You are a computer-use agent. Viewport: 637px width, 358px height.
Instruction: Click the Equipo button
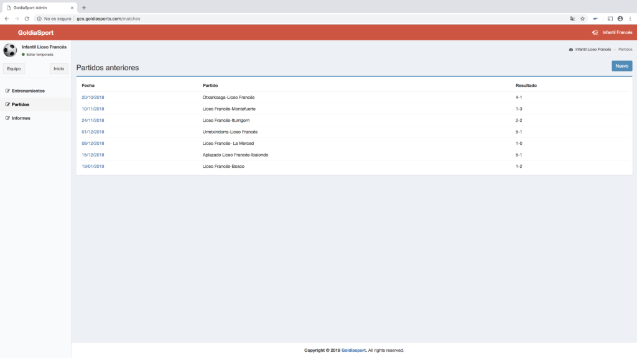tap(14, 69)
